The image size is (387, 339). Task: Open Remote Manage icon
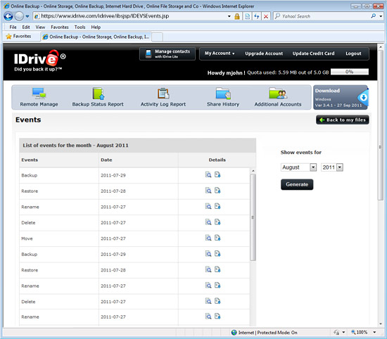coord(39,97)
